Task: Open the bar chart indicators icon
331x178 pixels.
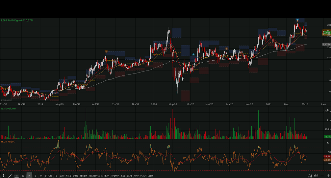Action: [316, 176]
